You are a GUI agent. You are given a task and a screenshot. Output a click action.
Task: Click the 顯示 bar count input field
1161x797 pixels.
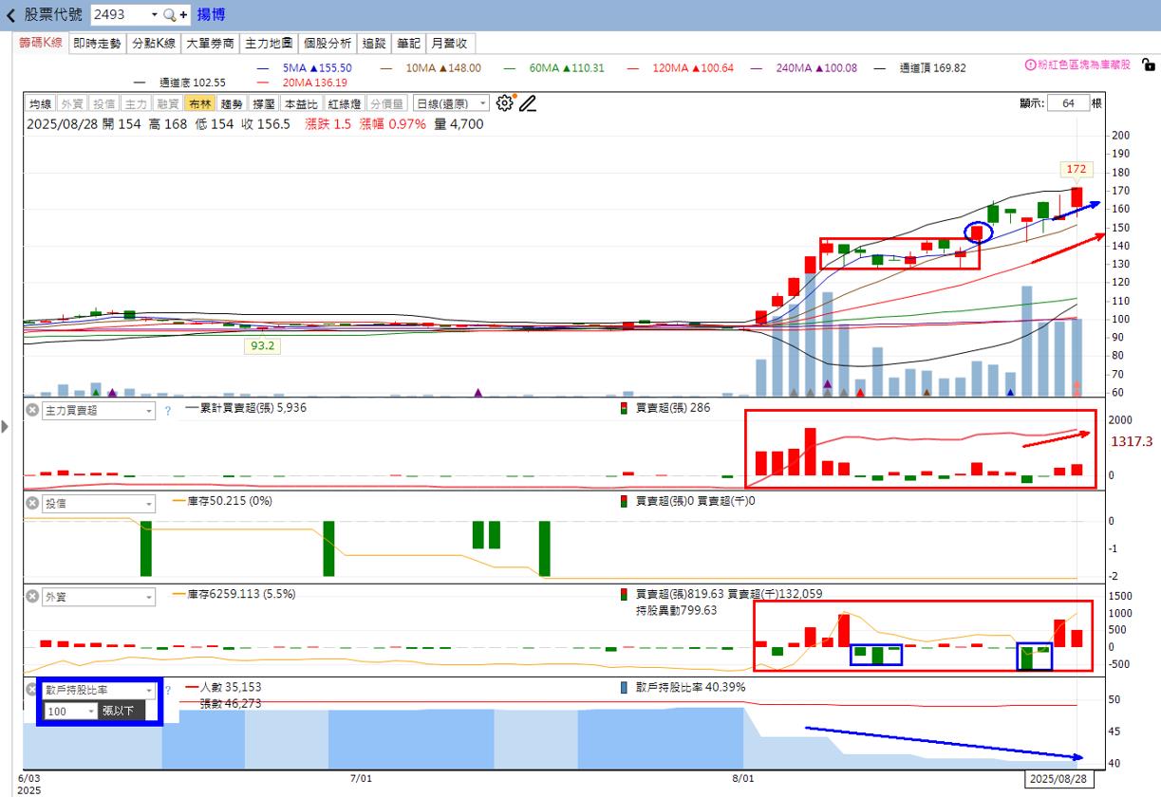pos(1068,103)
